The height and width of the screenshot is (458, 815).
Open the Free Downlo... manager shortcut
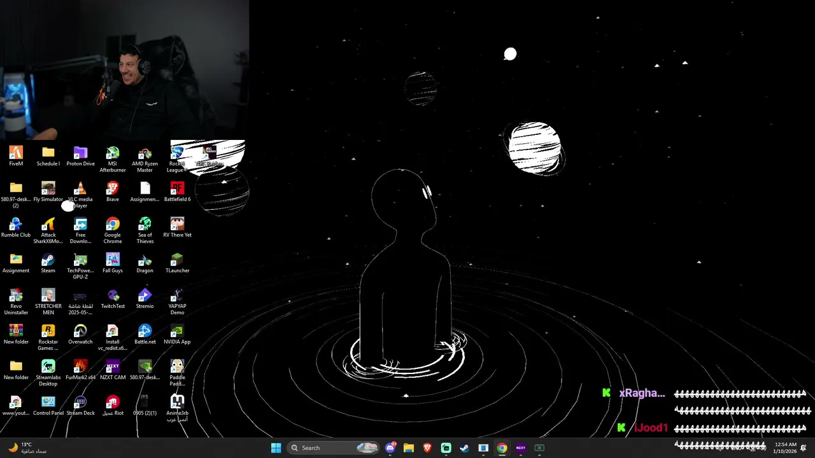pyautogui.click(x=80, y=231)
